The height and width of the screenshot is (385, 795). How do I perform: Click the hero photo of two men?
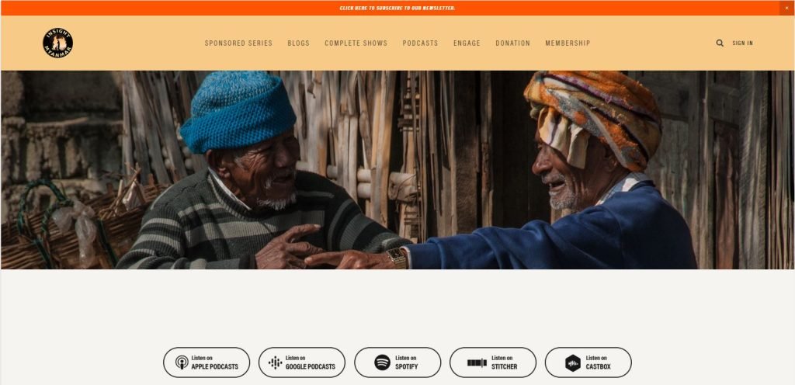click(397, 170)
